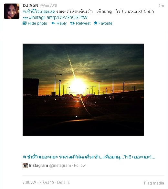Click the Favorite star icon

[x=96, y=23]
